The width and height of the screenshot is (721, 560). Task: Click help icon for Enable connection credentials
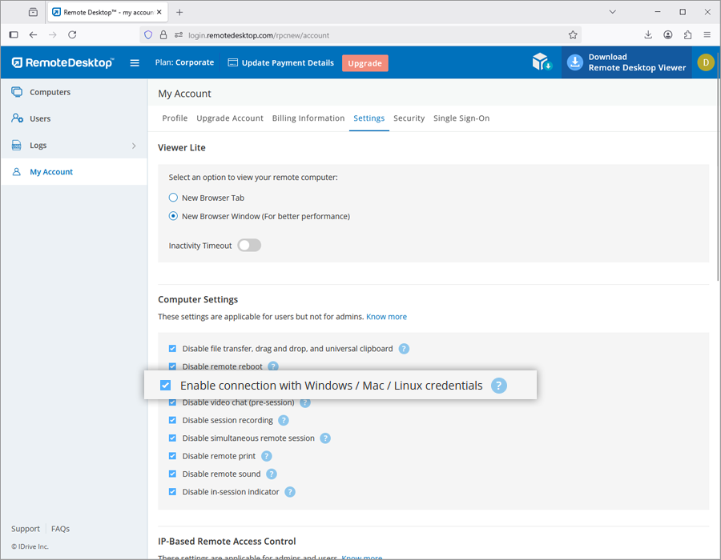[x=498, y=386]
